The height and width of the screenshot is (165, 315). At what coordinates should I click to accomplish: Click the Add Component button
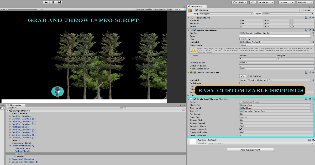click(250, 150)
